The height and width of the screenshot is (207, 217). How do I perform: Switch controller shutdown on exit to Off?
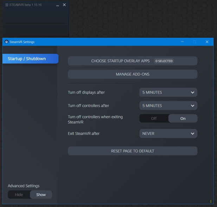coord(154,118)
